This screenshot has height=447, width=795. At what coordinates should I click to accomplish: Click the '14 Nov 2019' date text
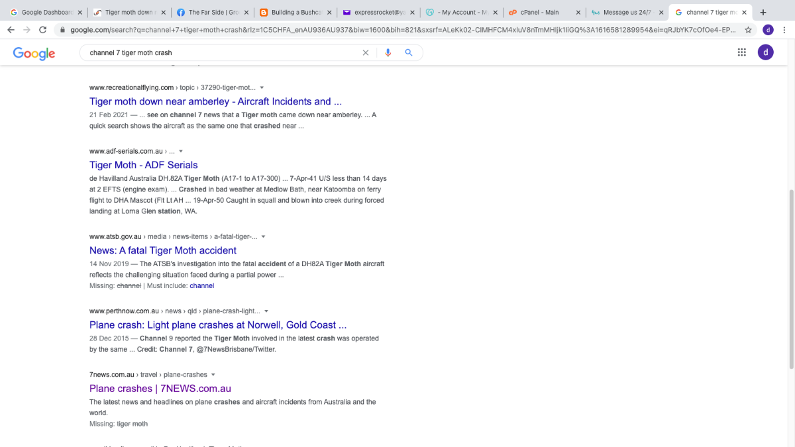(109, 264)
